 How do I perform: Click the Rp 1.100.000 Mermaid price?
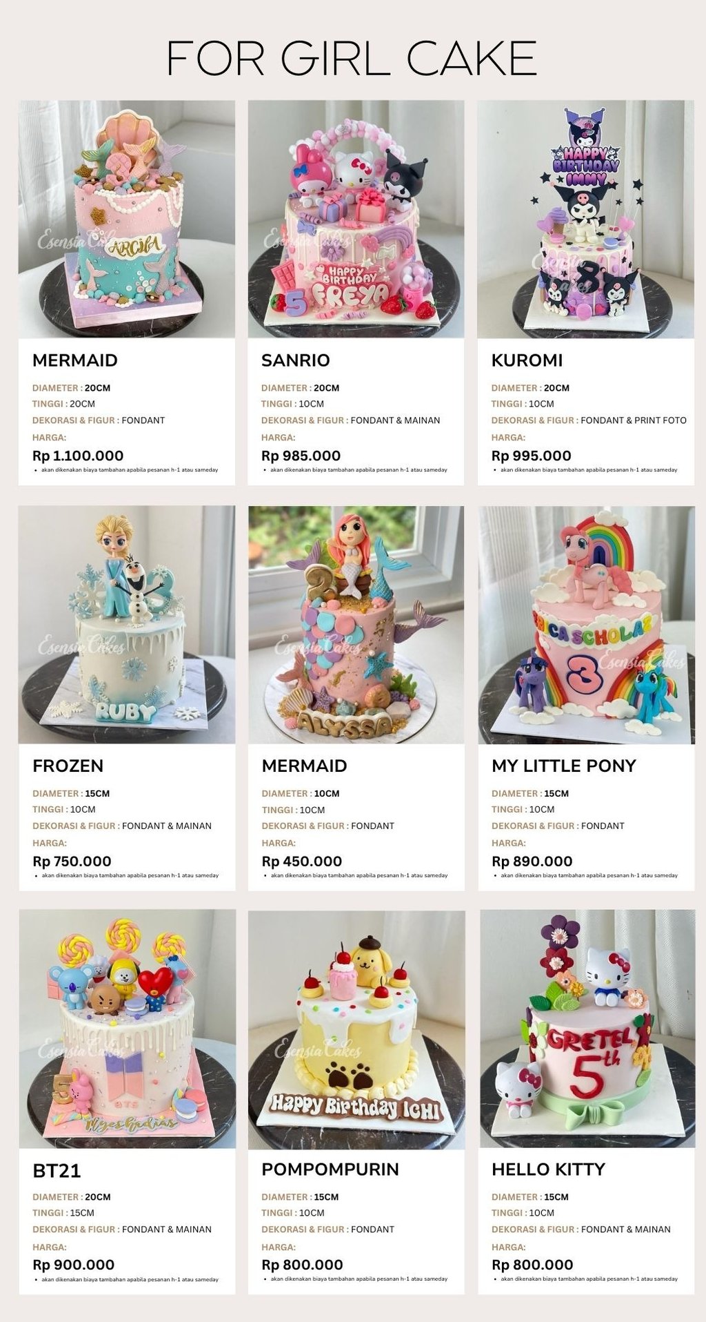(x=78, y=456)
